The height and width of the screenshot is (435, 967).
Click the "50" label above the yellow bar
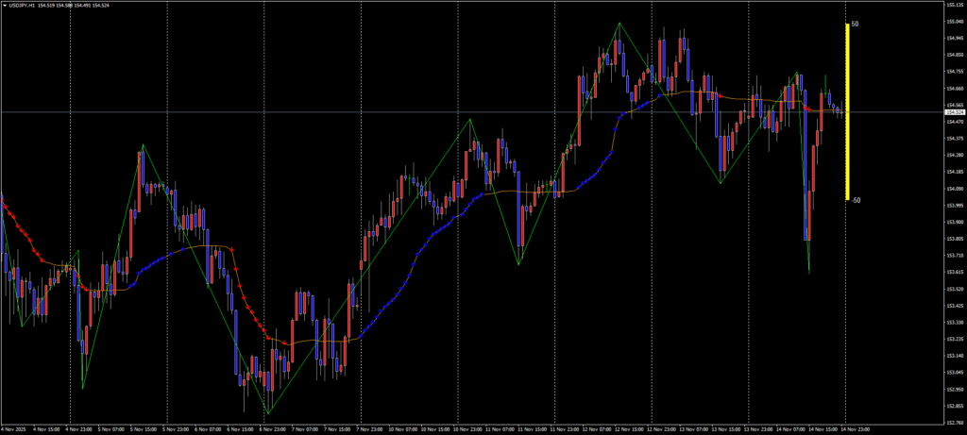click(855, 24)
